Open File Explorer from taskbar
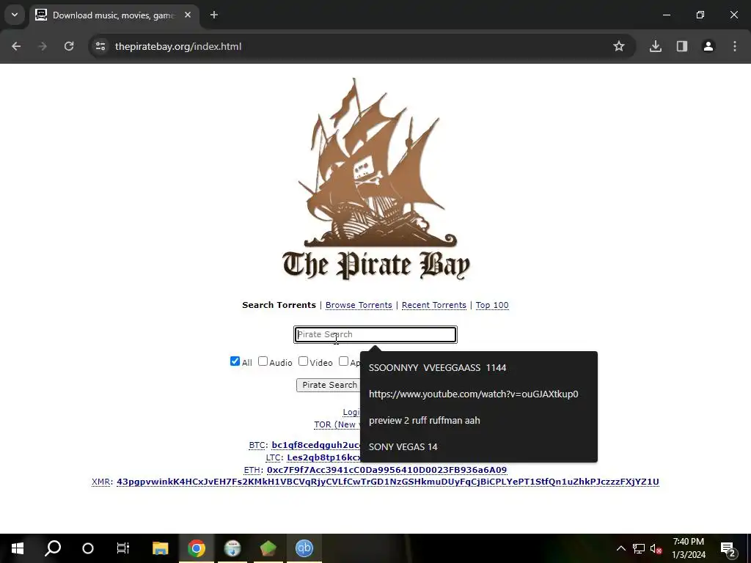Screen dimensions: 751x563 pyautogui.click(x=161, y=548)
